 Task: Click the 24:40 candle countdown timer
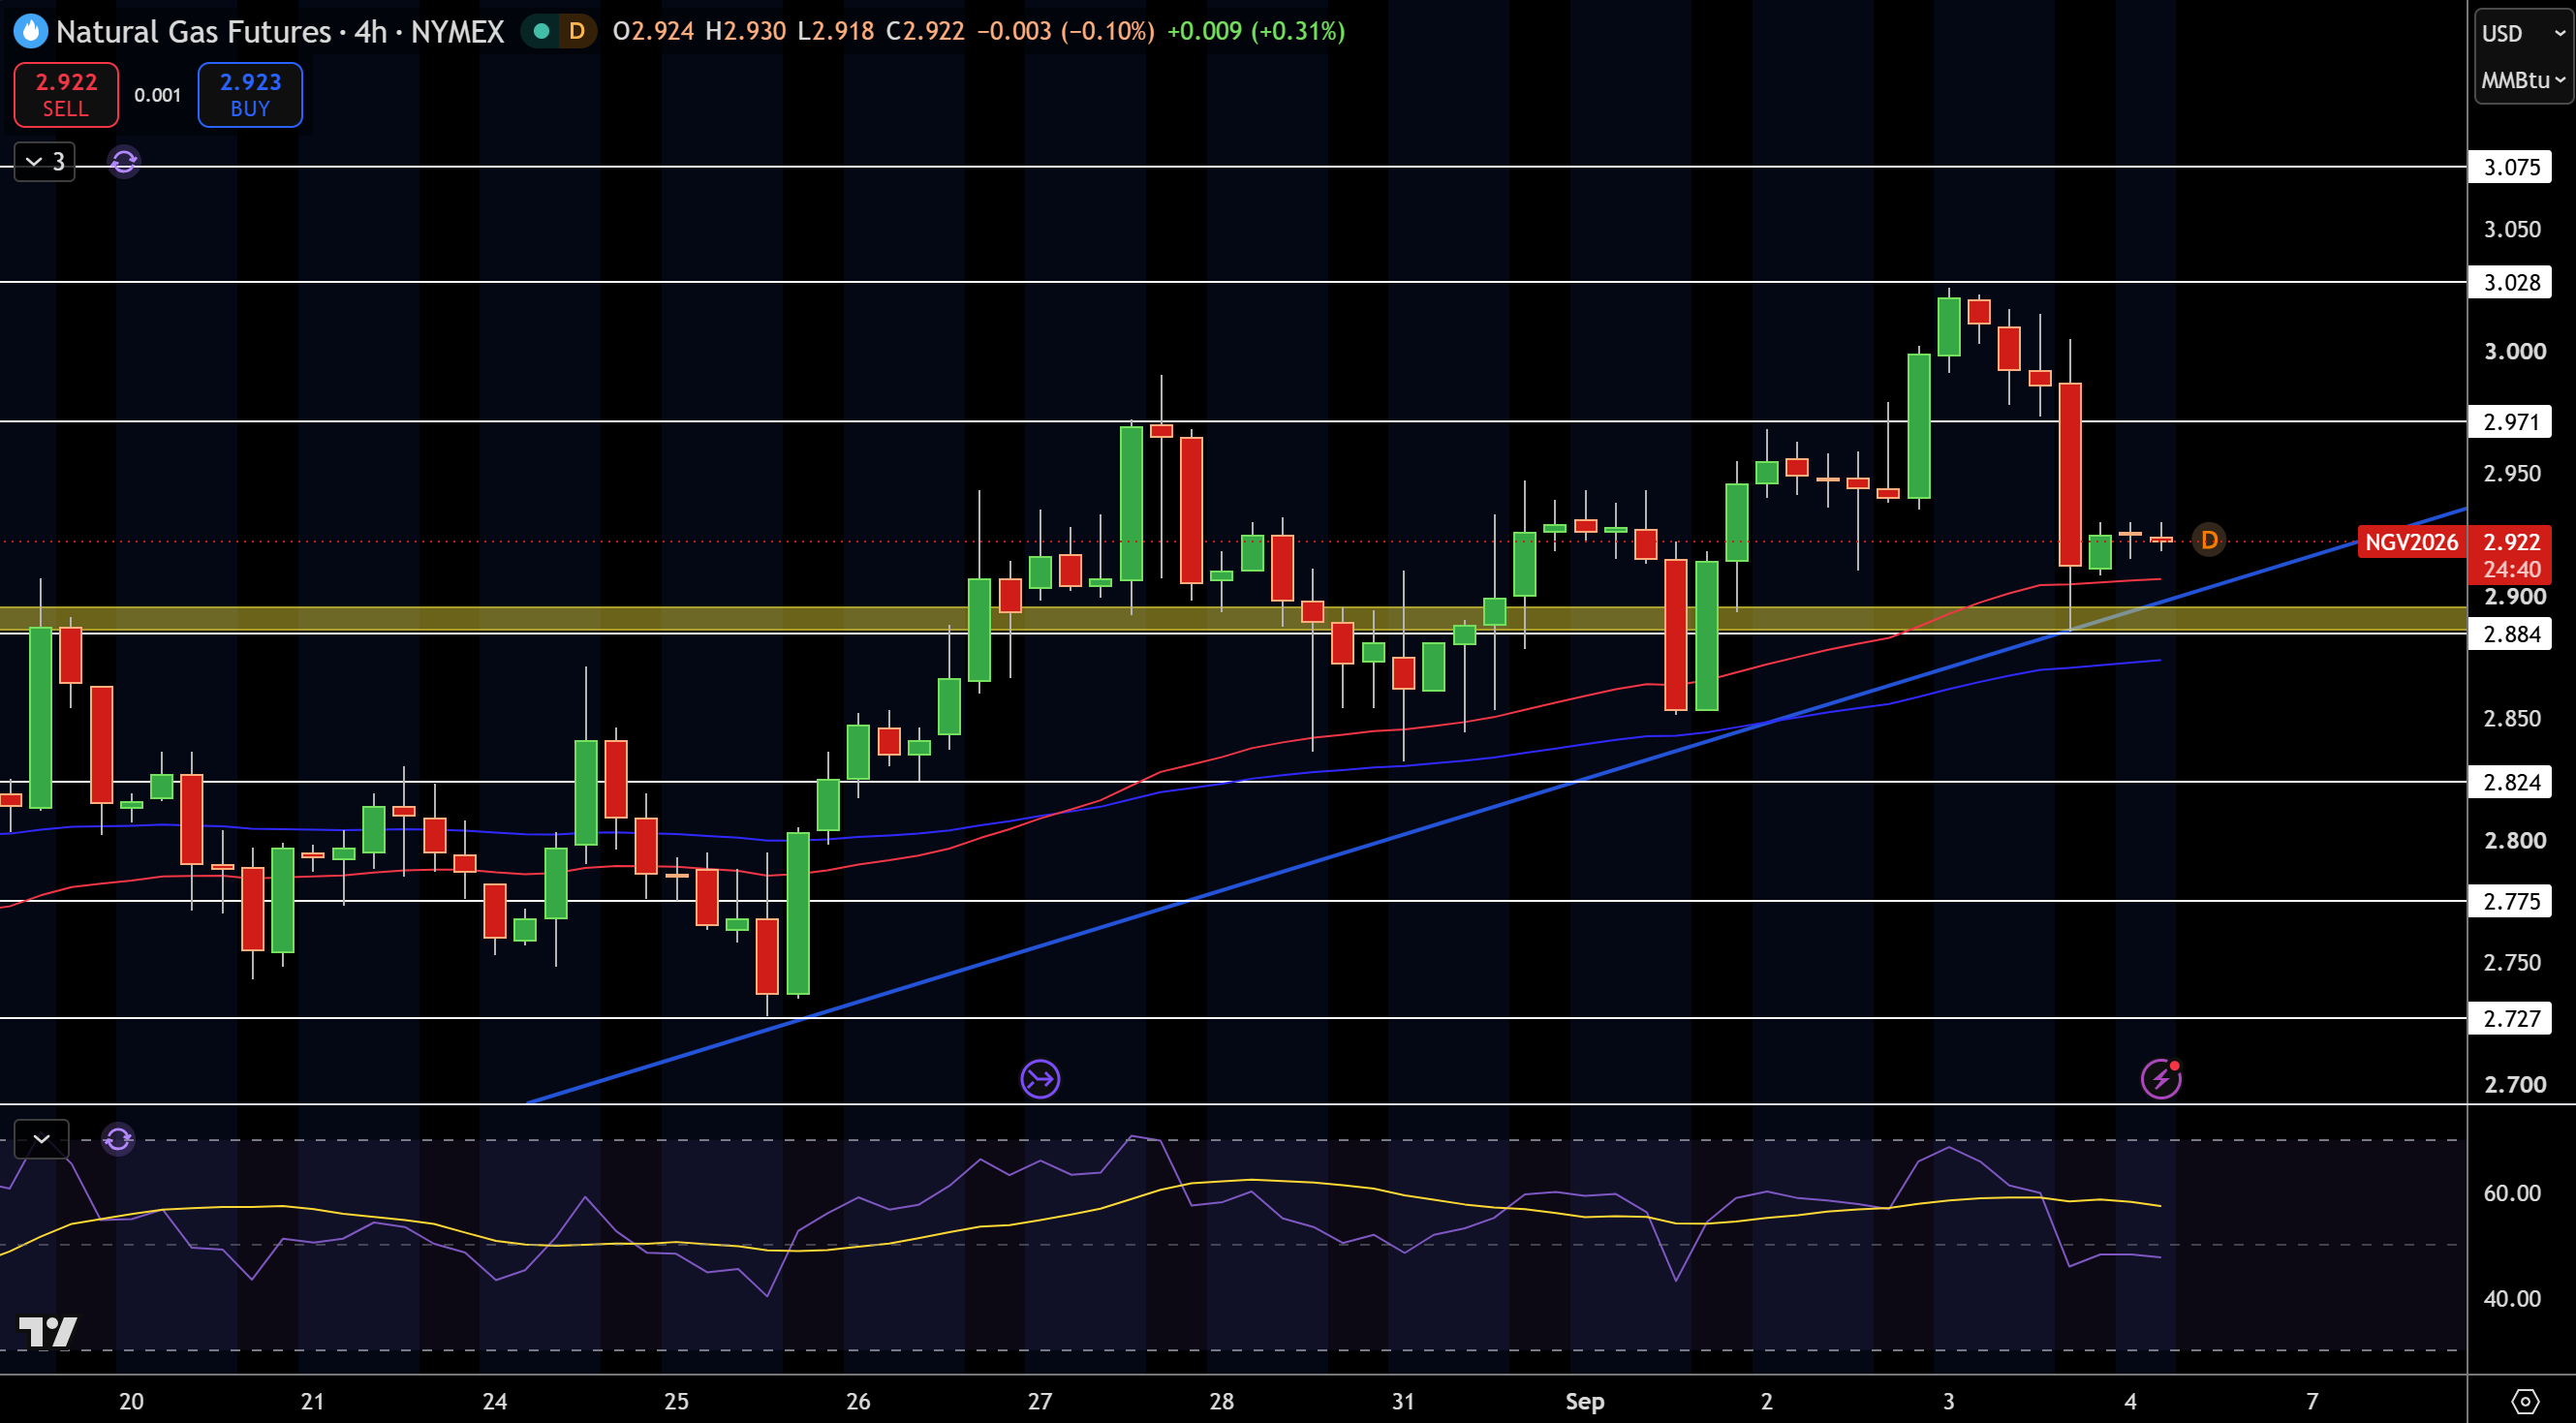(2511, 570)
